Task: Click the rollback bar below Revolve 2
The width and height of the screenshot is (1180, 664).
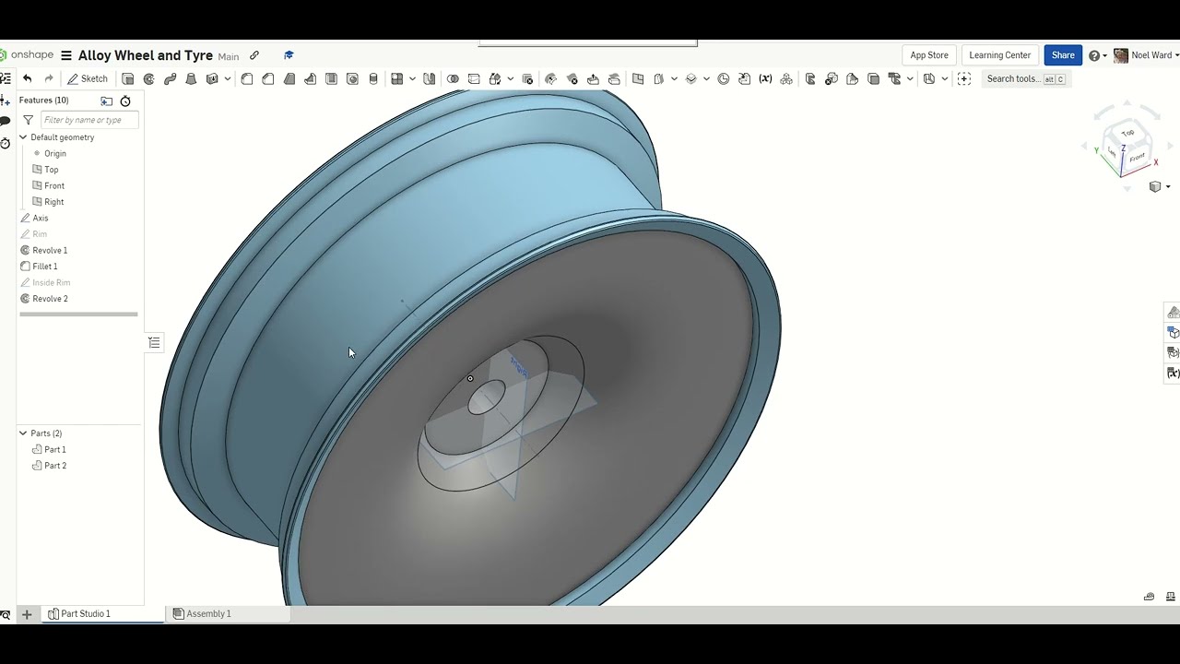Action: click(78, 314)
